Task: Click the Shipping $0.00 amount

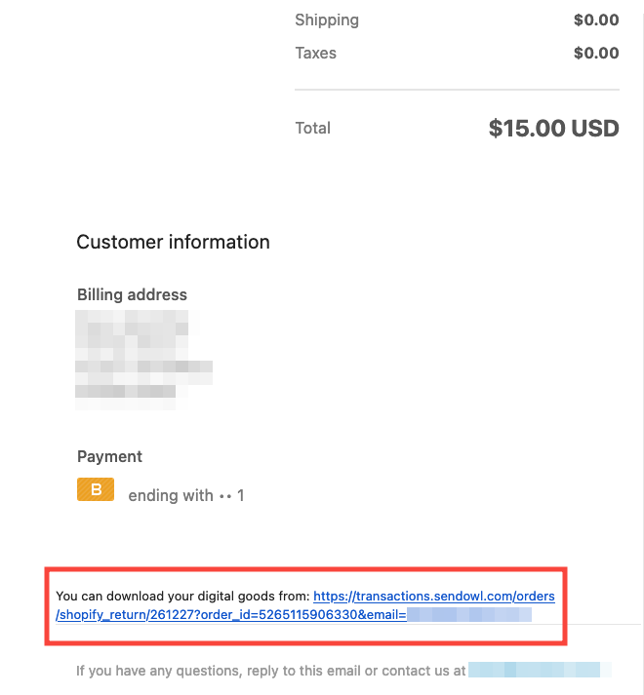Action: point(596,19)
